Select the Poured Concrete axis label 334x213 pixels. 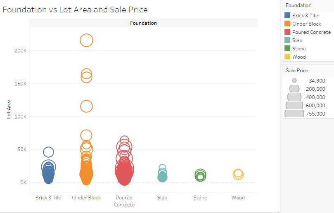[x=124, y=201]
